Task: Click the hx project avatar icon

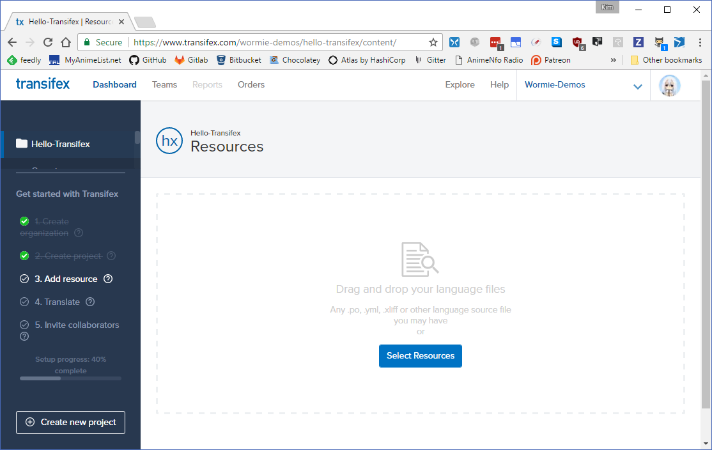Action: point(169,141)
